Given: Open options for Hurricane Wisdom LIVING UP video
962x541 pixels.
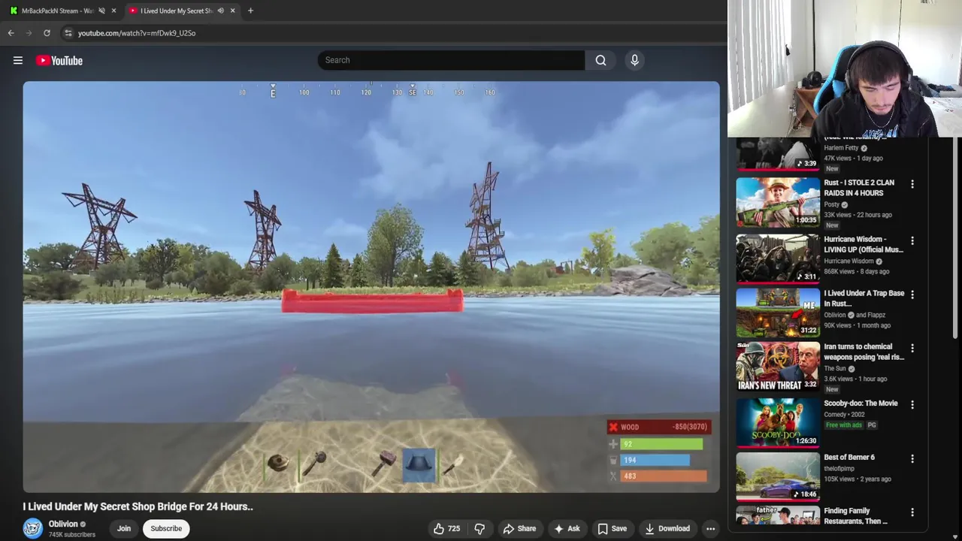Looking at the screenshot, I should [912, 241].
